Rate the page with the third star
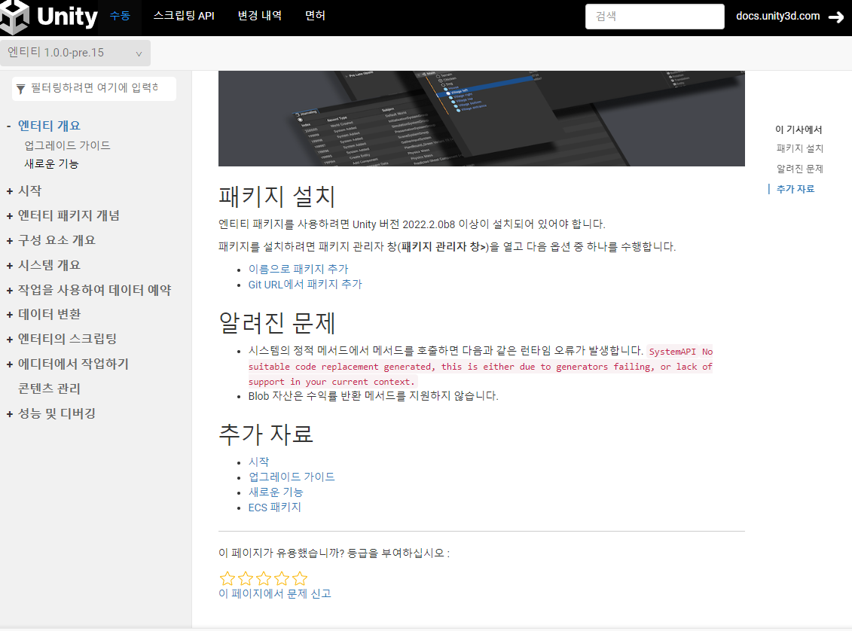Image resolution: width=852 pixels, height=631 pixels. 264,578
